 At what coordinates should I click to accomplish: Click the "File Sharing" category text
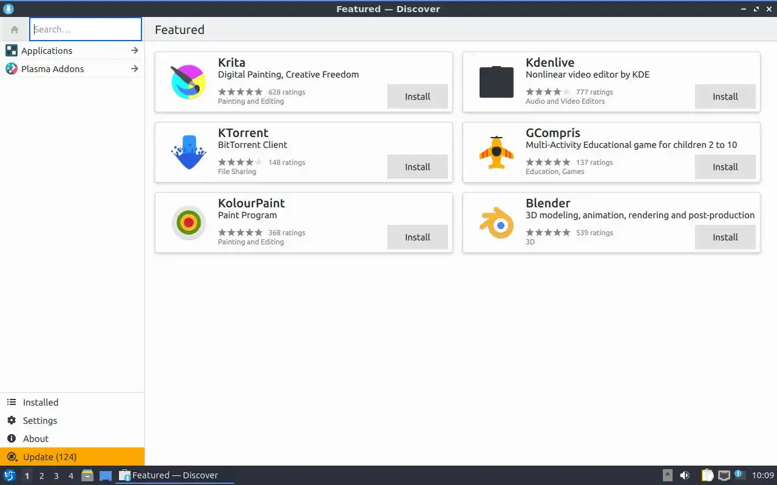click(237, 172)
